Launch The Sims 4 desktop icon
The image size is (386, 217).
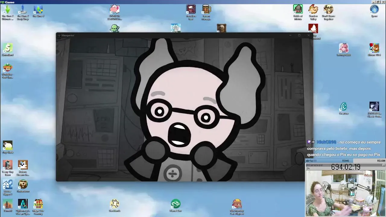click(38, 11)
